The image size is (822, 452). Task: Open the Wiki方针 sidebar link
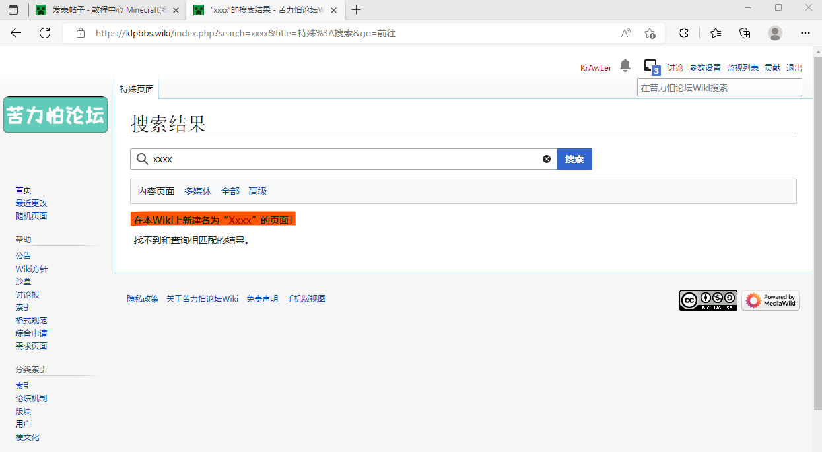(32, 269)
